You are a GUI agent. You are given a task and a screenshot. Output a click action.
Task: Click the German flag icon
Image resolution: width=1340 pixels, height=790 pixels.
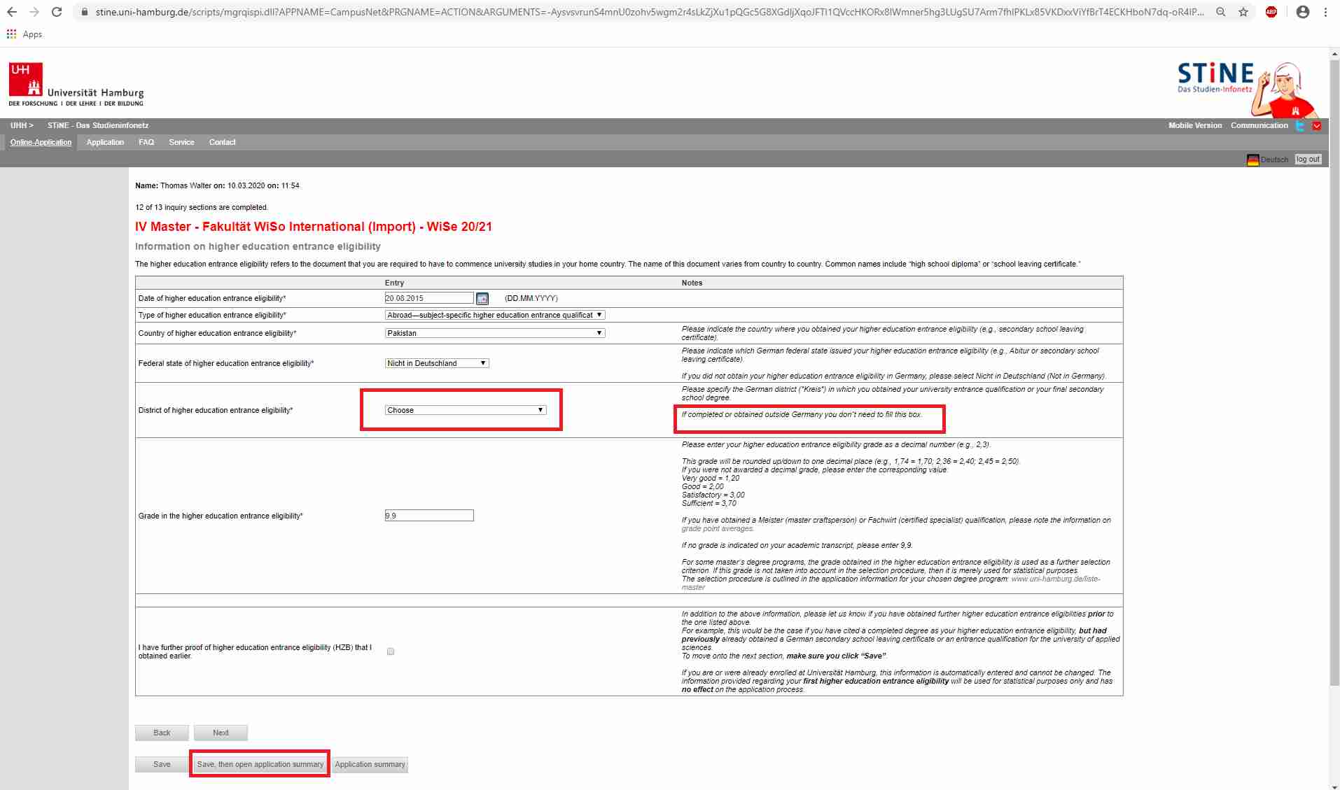(1252, 160)
